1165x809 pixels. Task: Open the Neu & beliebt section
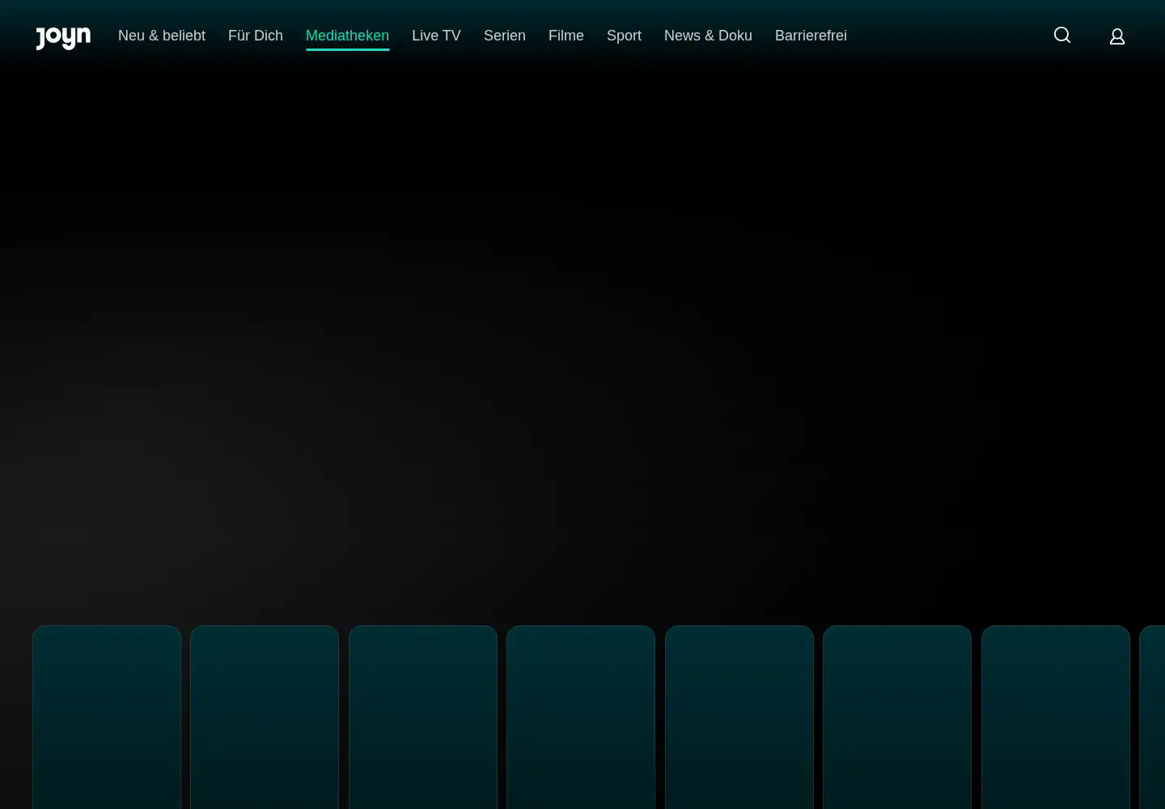(x=162, y=36)
